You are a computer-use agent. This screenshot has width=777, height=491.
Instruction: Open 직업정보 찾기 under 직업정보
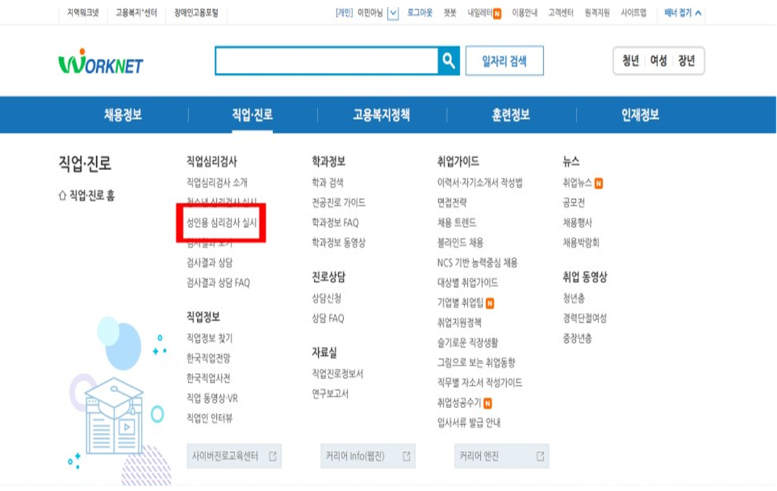[211, 337]
